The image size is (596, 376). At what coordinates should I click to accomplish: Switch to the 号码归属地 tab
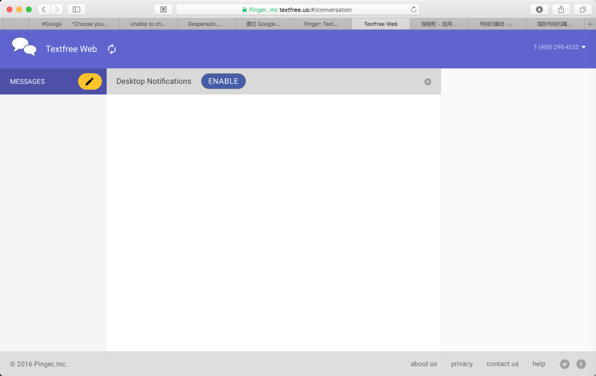[x=497, y=24]
